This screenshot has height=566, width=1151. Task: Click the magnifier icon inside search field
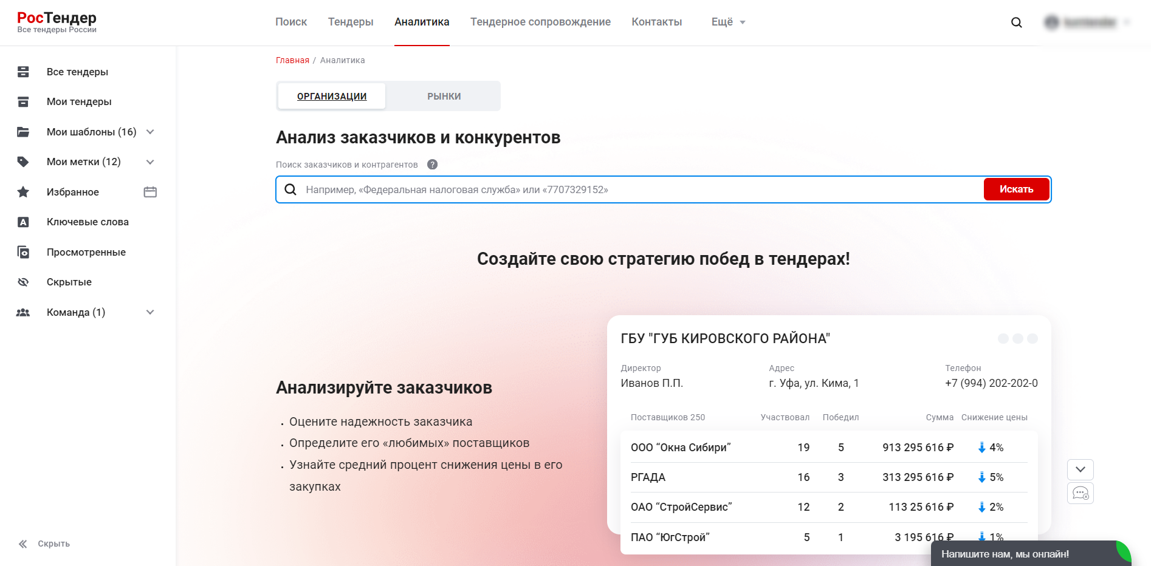pyautogui.click(x=290, y=189)
